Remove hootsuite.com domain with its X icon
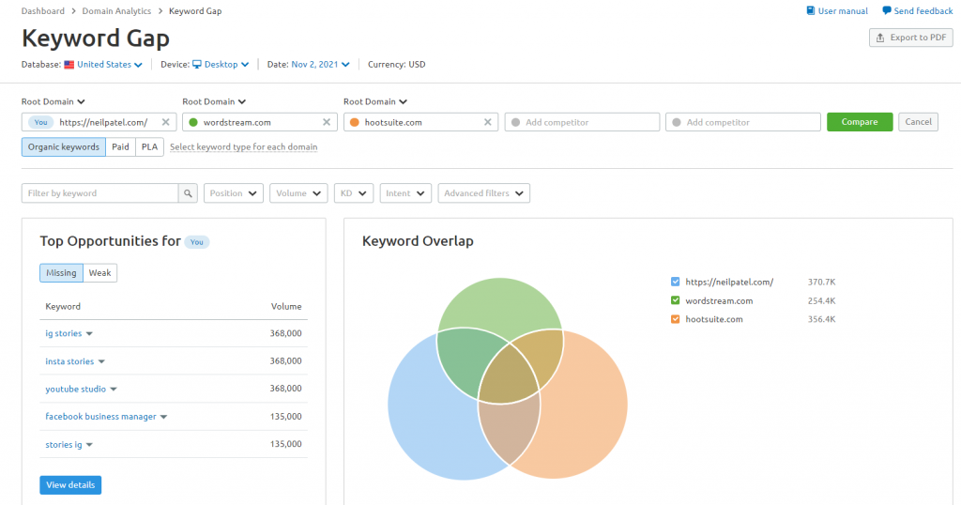The image size is (961, 505). 488,122
